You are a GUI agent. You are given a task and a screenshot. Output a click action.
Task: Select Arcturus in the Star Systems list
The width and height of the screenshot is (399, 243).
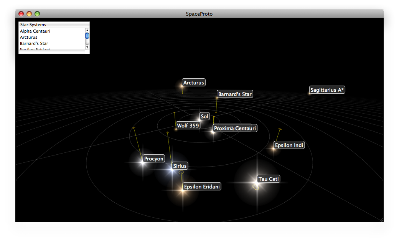(28, 37)
